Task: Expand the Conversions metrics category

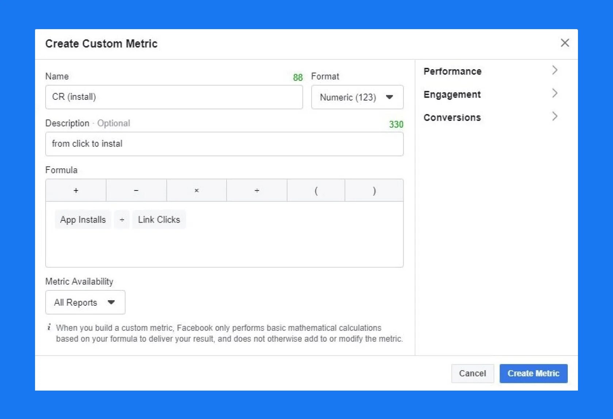Action: [x=490, y=117]
